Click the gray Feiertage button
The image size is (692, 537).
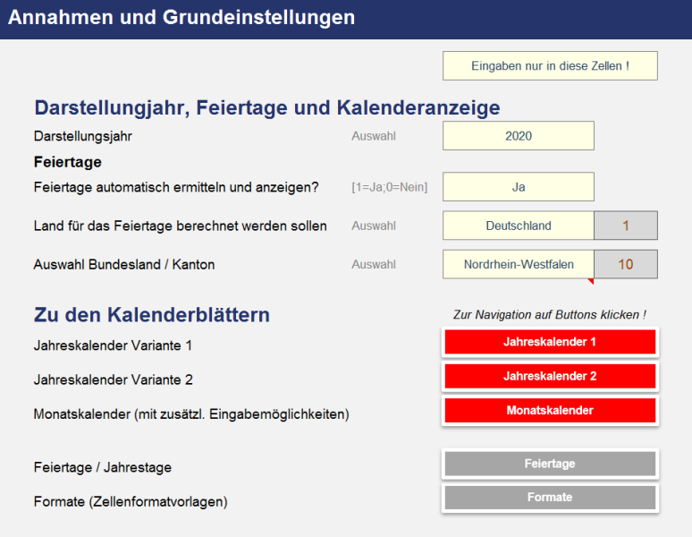[550, 464]
